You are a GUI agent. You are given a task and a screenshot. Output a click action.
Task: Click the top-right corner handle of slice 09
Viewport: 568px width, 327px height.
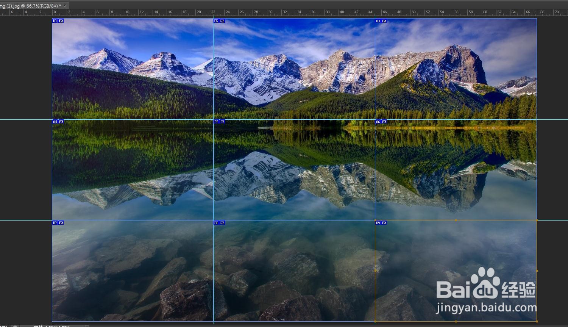(x=537, y=220)
